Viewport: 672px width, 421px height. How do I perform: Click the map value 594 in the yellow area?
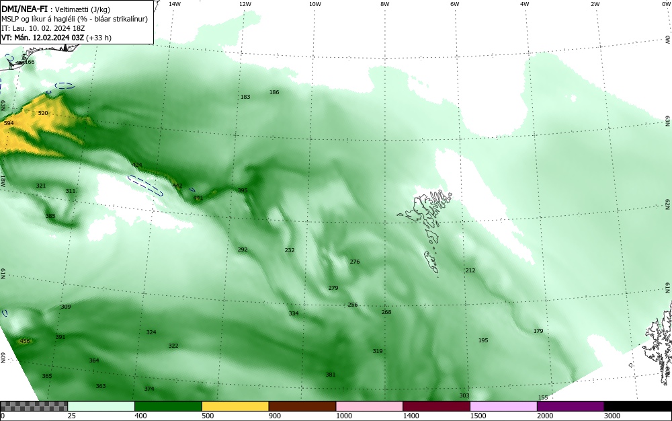(9, 123)
